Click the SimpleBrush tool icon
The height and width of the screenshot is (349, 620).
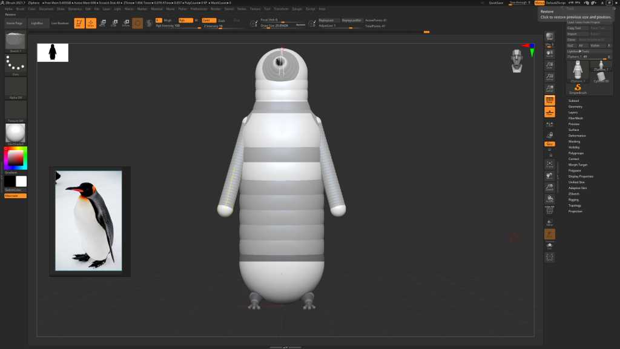pyautogui.click(x=578, y=88)
